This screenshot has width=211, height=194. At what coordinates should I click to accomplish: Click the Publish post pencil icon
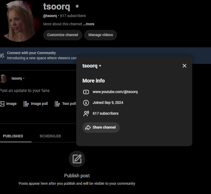[77, 159]
